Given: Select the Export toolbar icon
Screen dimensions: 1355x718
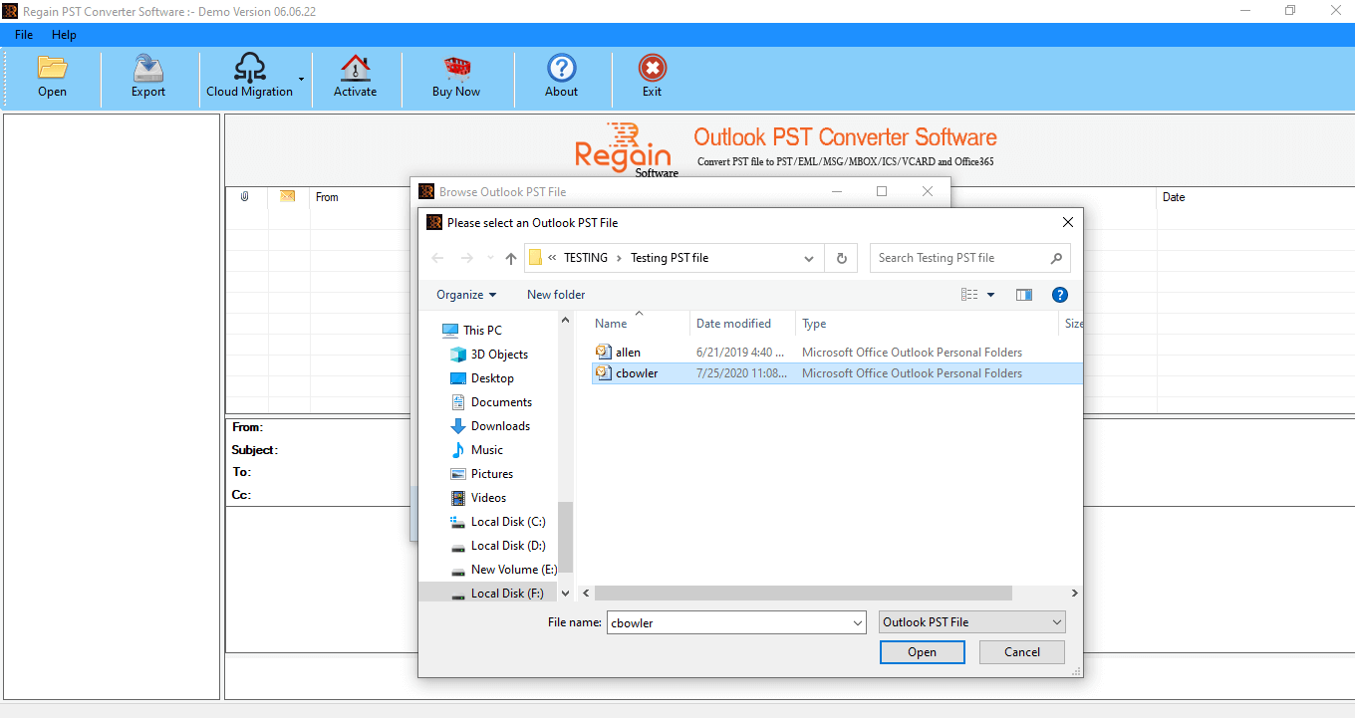Looking at the screenshot, I should click(x=147, y=78).
